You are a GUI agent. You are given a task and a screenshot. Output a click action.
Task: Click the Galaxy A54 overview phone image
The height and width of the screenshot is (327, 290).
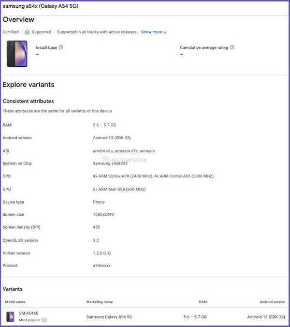(x=17, y=54)
